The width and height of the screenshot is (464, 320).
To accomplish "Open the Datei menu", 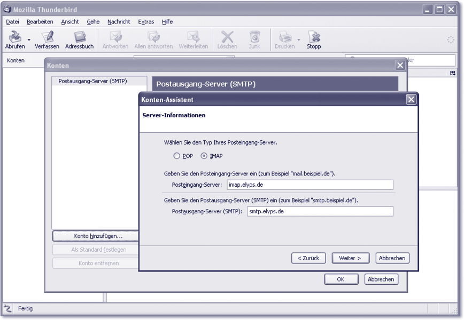I will click(x=13, y=22).
